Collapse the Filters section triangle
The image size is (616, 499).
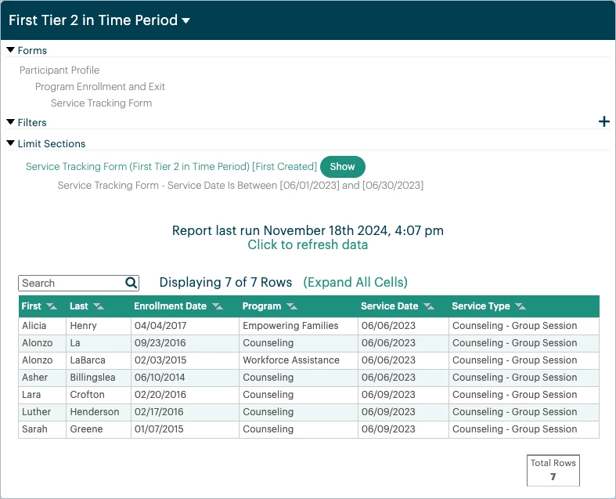11,122
